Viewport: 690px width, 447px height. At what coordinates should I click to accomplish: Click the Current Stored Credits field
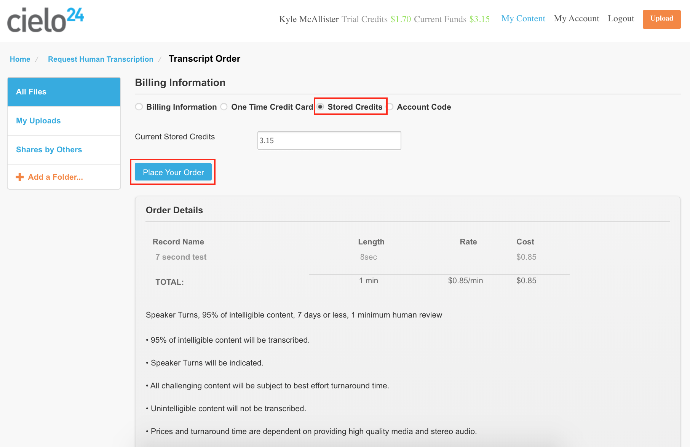click(x=329, y=140)
